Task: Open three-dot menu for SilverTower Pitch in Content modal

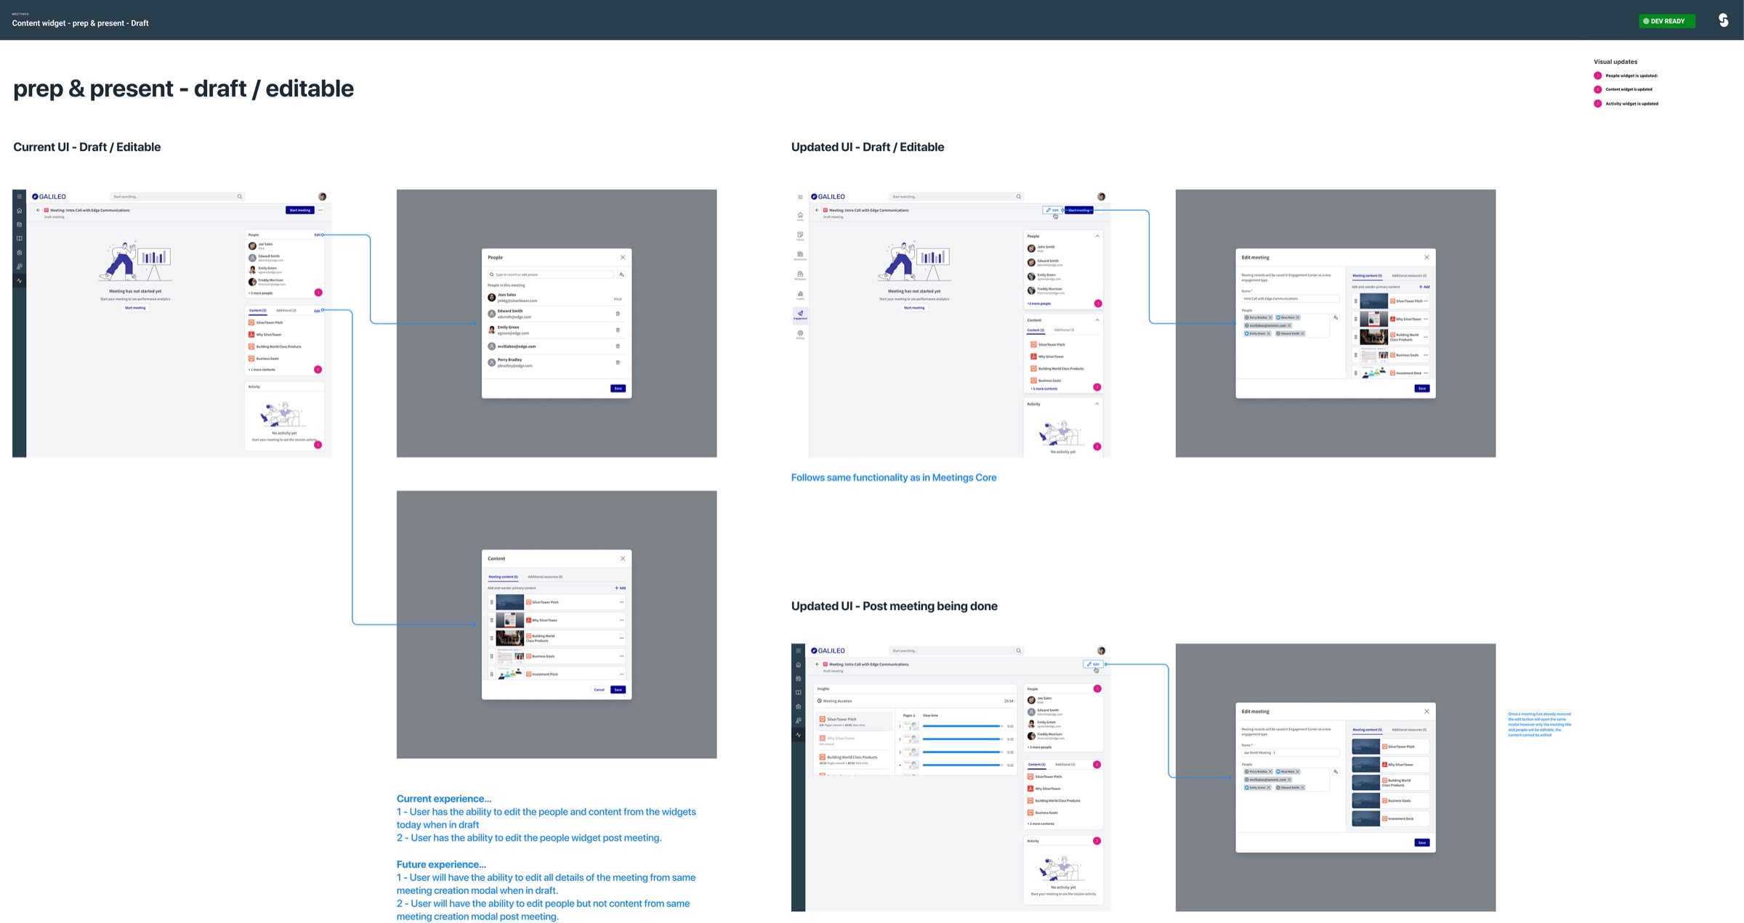Action: pyautogui.click(x=621, y=602)
